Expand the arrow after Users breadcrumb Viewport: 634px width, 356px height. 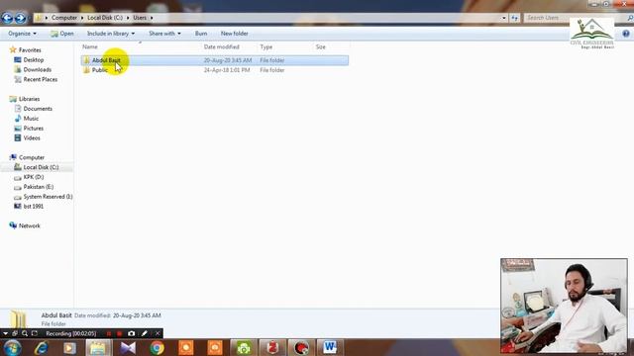[152, 18]
